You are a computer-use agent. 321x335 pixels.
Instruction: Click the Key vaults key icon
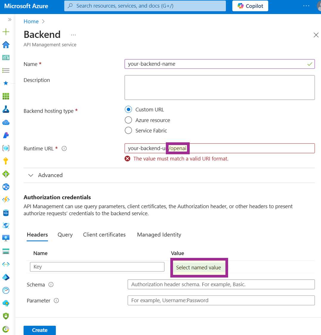coord(6,161)
